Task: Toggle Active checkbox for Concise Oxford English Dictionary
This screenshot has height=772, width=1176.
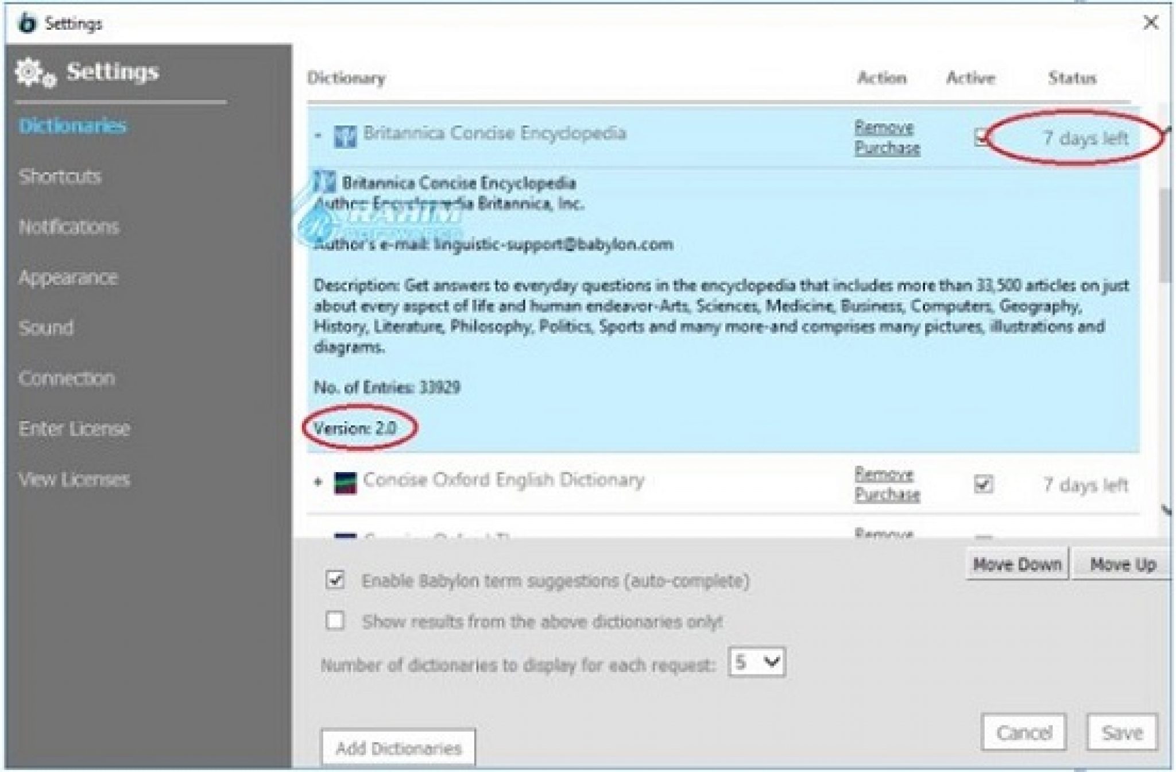Action: 982,484
